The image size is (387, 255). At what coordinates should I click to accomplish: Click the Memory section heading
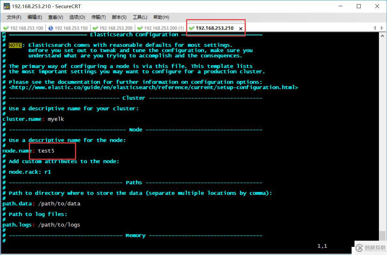135,235
